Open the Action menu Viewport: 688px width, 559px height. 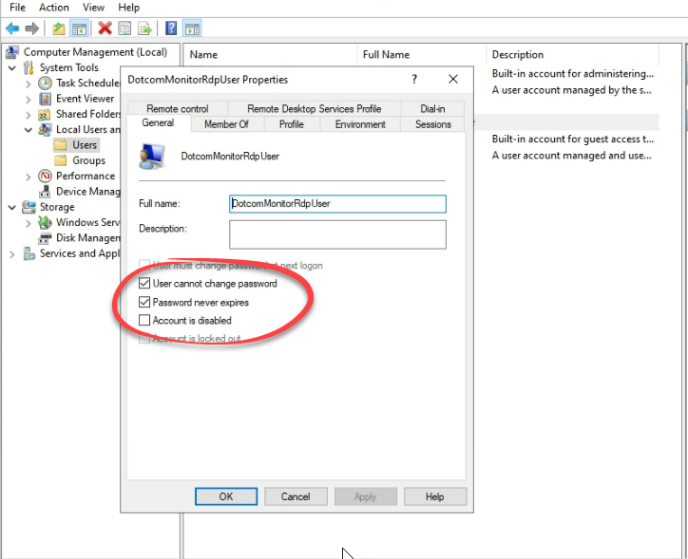(54, 8)
